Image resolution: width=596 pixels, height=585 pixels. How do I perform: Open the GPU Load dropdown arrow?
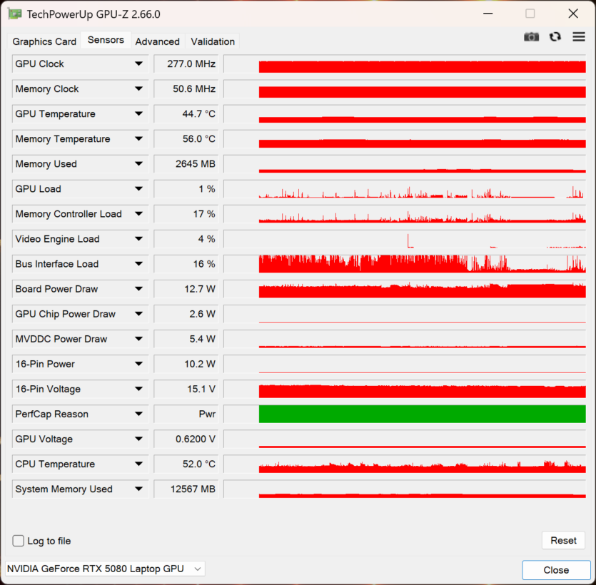(x=138, y=189)
